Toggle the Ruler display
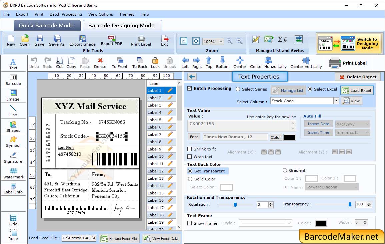This screenshot has height=244, width=385. [x=13, y=235]
